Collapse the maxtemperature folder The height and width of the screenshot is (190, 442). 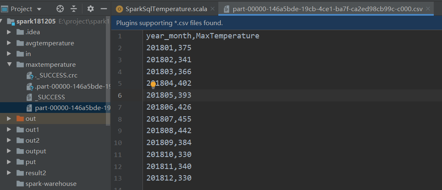coord(9,65)
